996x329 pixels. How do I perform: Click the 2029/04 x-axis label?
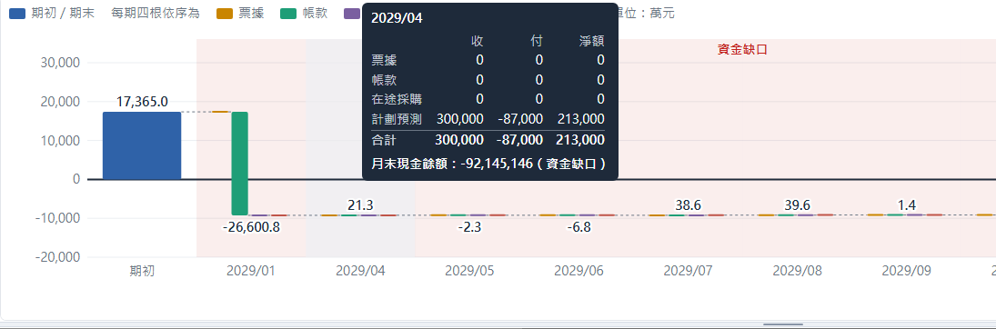[360, 271]
